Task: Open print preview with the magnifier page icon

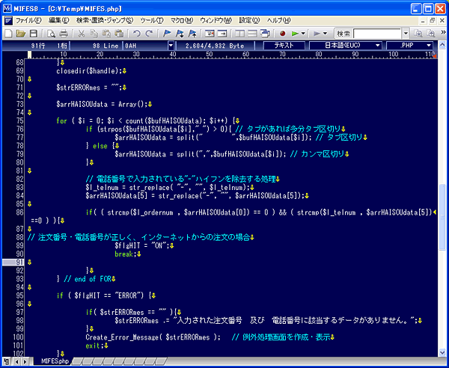Action: point(51,34)
